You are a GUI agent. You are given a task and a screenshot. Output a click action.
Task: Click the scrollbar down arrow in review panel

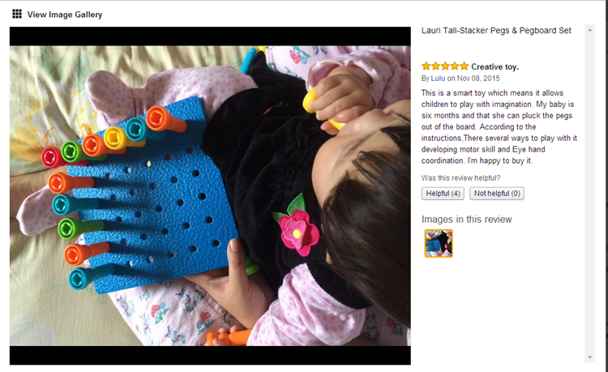[x=590, y=357]
